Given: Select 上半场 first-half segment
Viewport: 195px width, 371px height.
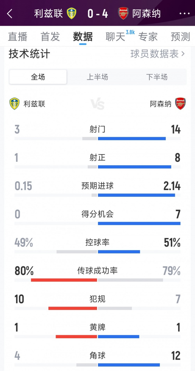Looking at the screenshot, I should [97, 77].
